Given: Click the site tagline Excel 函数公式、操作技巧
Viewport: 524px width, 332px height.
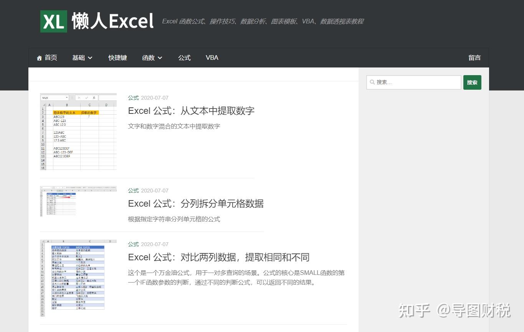Looking at the screenshot, I should 263,21.
